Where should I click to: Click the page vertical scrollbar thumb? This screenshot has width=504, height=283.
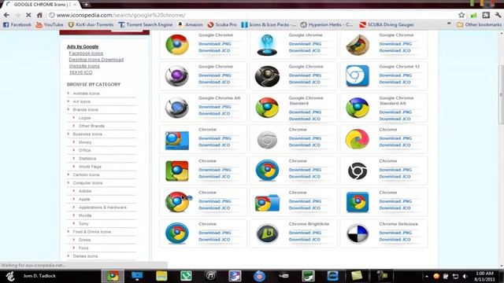pyautogui.click(x=501, y=94)
